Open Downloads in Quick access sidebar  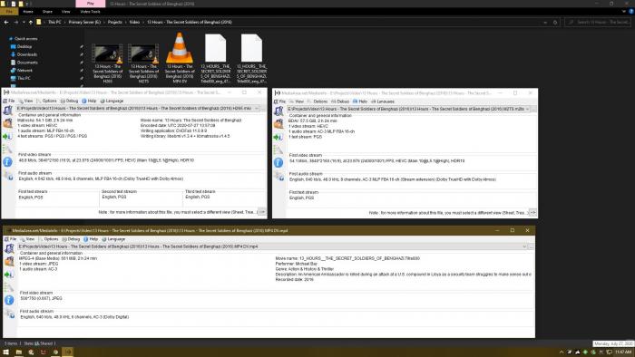point(24,54)
